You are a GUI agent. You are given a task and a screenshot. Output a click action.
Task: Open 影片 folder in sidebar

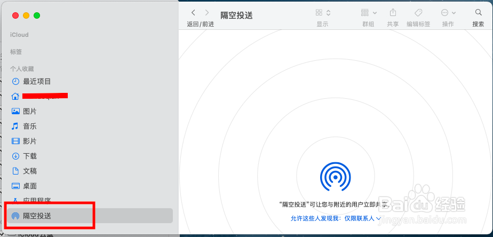pyautogui.click(x=90, y=141)
